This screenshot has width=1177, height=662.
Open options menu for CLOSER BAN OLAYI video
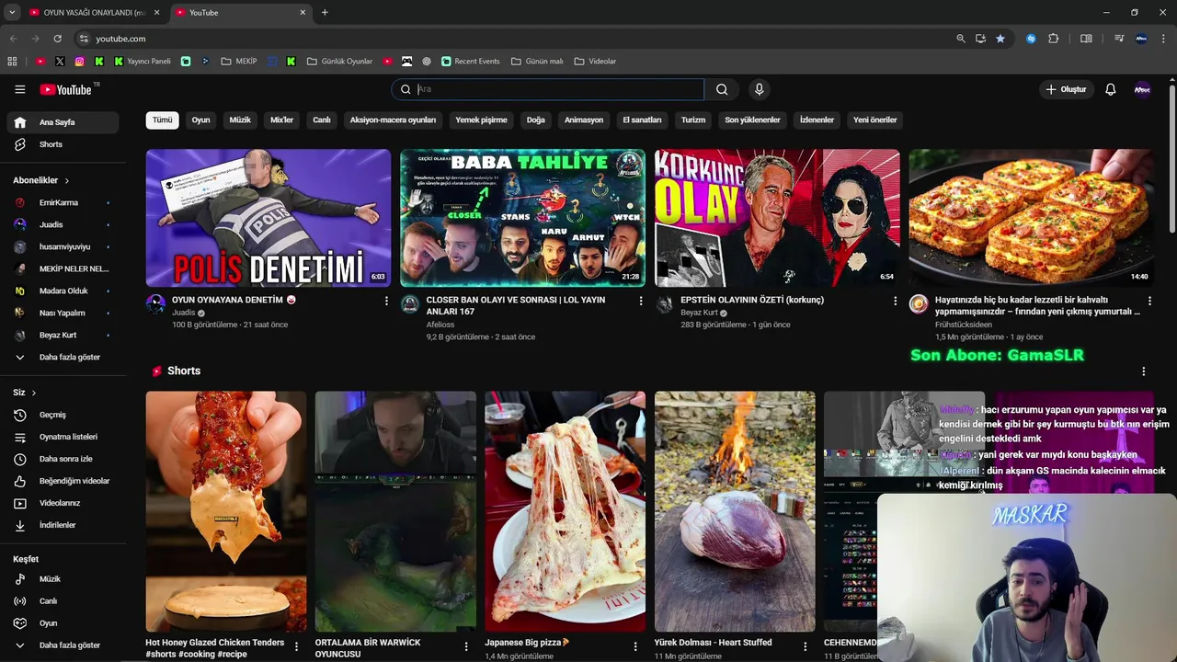coord(641,301)
